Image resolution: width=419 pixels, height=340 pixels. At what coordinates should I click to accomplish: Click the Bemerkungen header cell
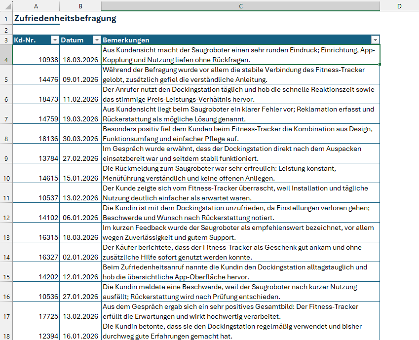[240, 40]
